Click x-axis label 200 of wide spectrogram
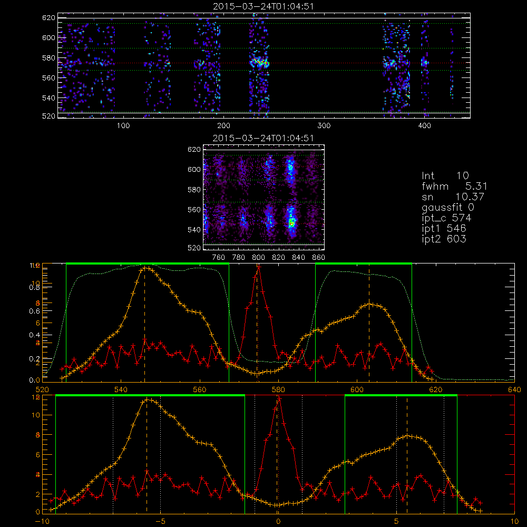Screen dimensions: 527x527 [223, 126]
